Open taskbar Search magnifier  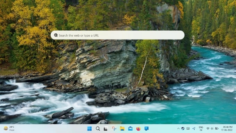(x=98, y=128)
